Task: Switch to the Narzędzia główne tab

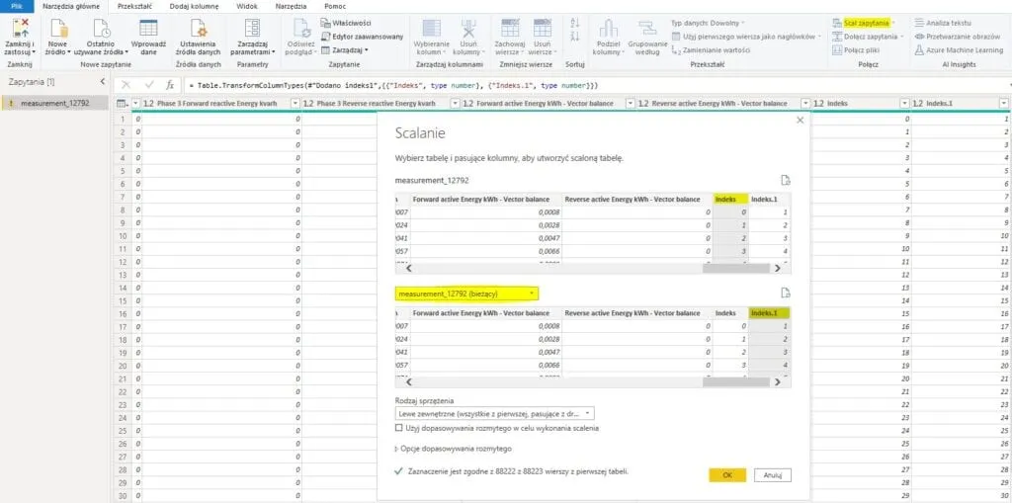Action: click(x=71, y=6)
